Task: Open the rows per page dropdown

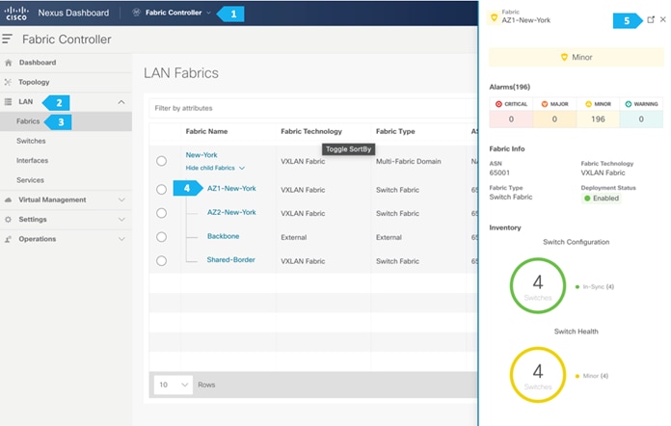Action: point(173,385)
